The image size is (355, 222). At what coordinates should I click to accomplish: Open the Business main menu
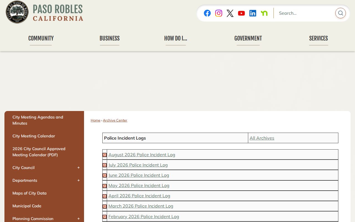[x=110, y=38]
